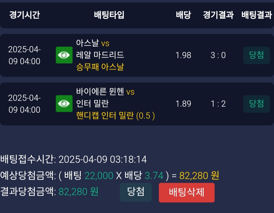
Task: Select the 1.89 odds value
Action: 183,104
